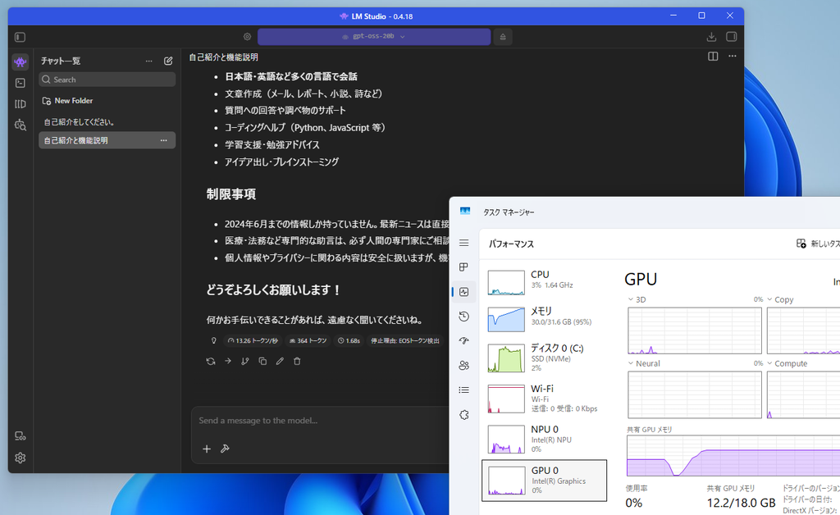
Task: Select GPU 0 performance item
Action: [545, 481]
